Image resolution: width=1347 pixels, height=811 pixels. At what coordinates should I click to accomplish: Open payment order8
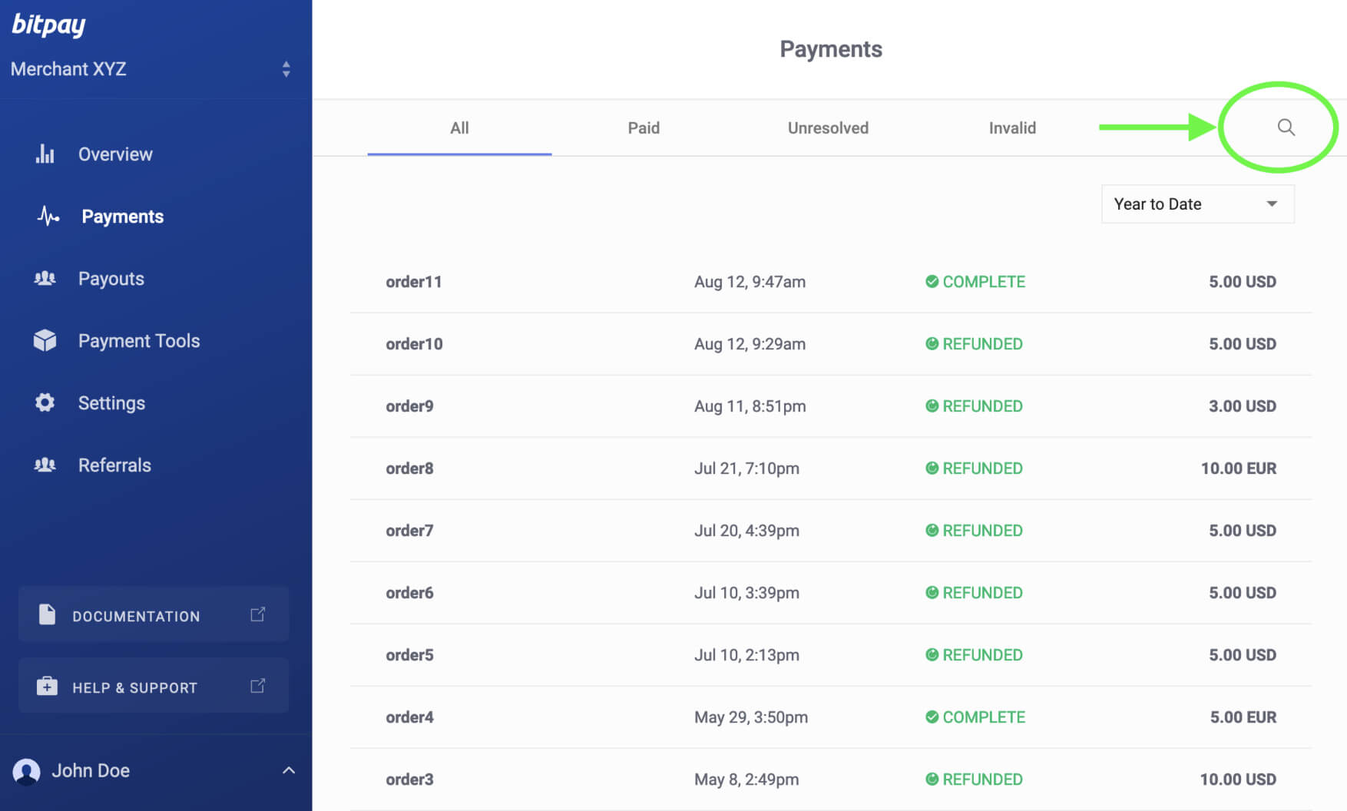(x=831, y=468)
